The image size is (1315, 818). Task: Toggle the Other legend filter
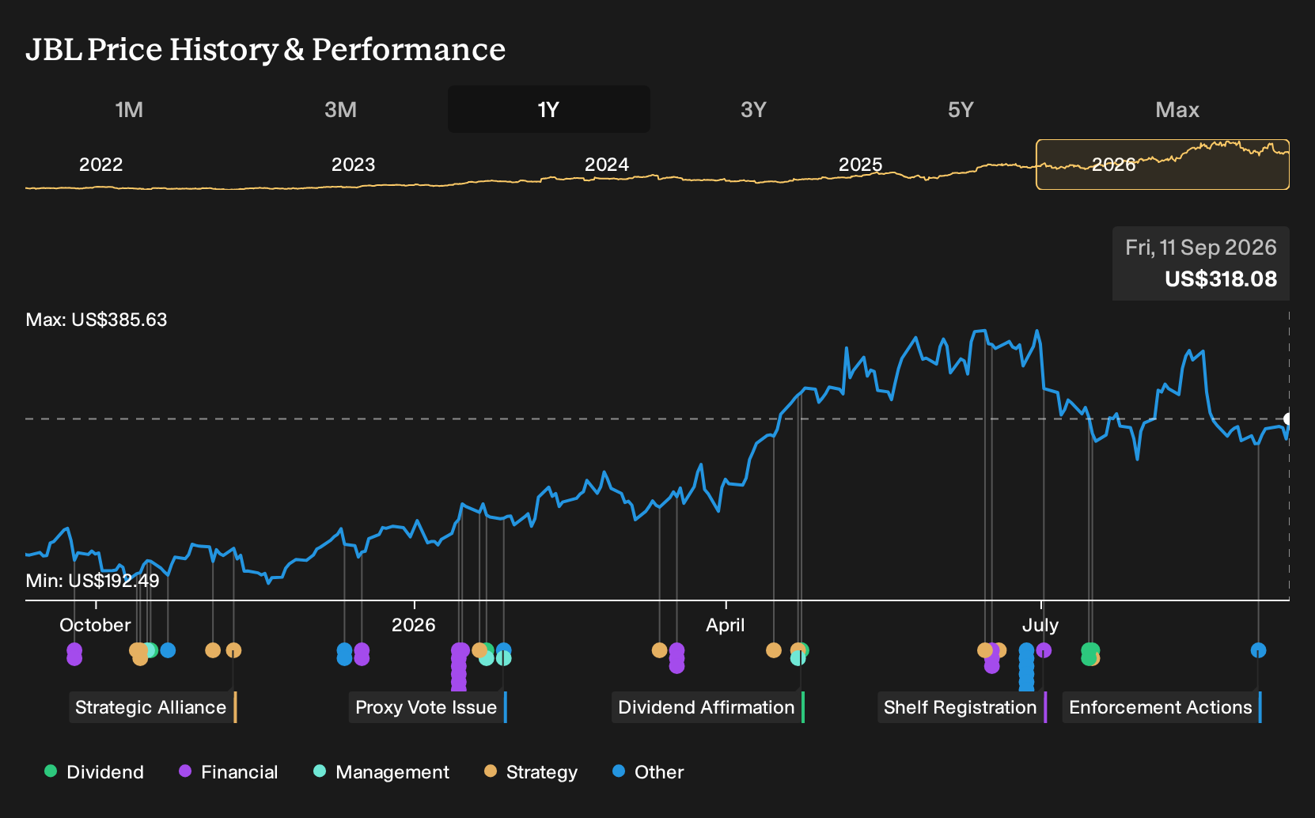648,772
